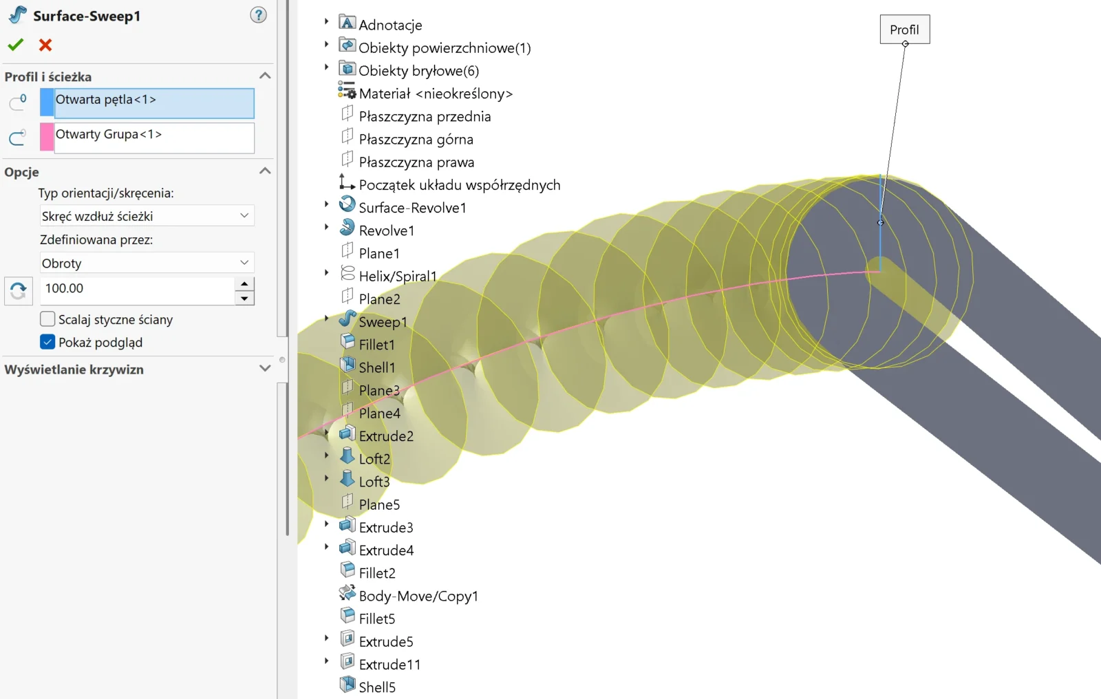Viewport: 1101px width, 699px height.
Task: Click the Extrude5 cut feature icon
Action: click(348, 639)
